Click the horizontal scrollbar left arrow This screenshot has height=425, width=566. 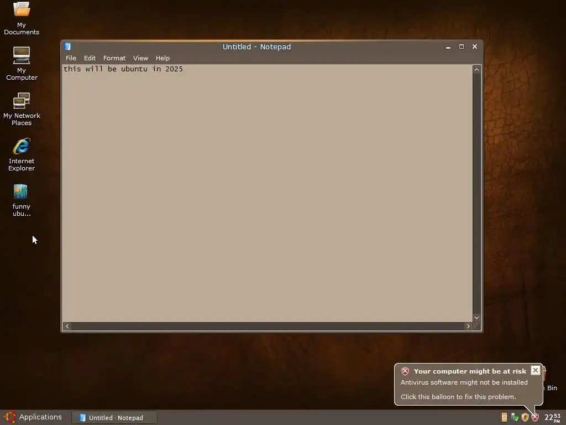pos(67,326)
